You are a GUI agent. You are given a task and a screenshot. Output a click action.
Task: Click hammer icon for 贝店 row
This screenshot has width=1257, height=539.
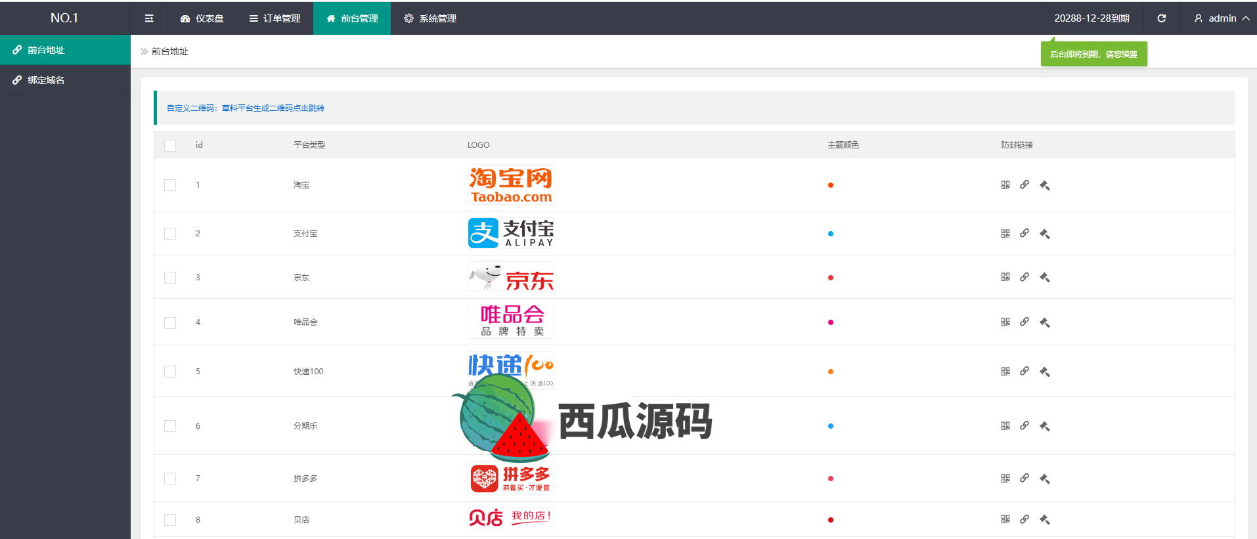[x=1045, y=519]
